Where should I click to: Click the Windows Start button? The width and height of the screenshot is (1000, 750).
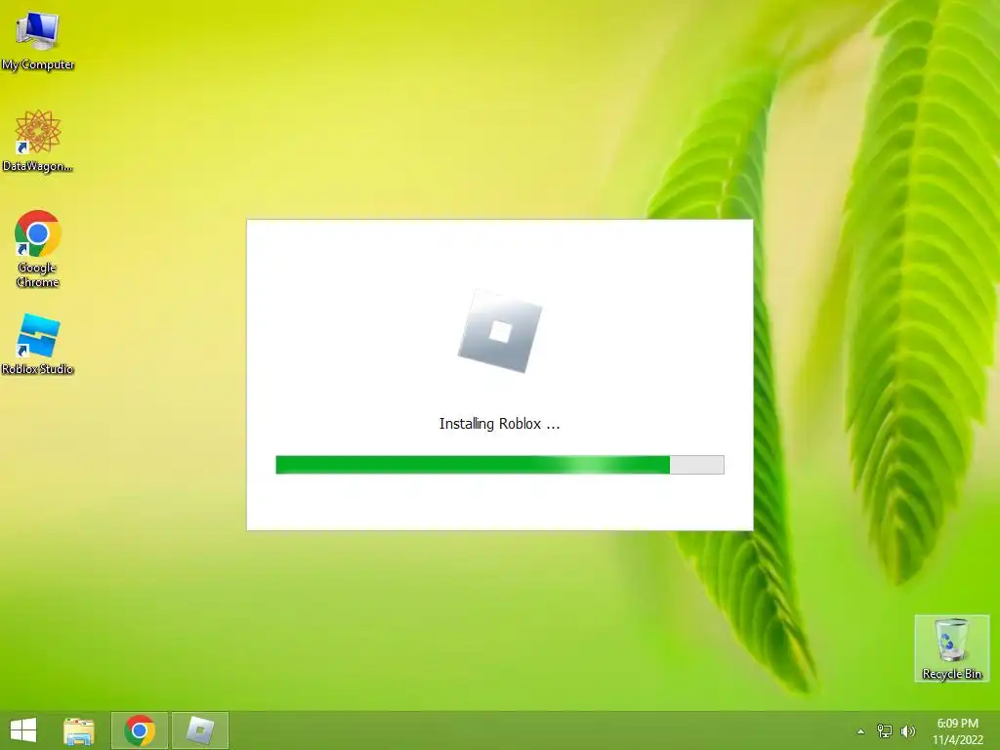(23, 730)
